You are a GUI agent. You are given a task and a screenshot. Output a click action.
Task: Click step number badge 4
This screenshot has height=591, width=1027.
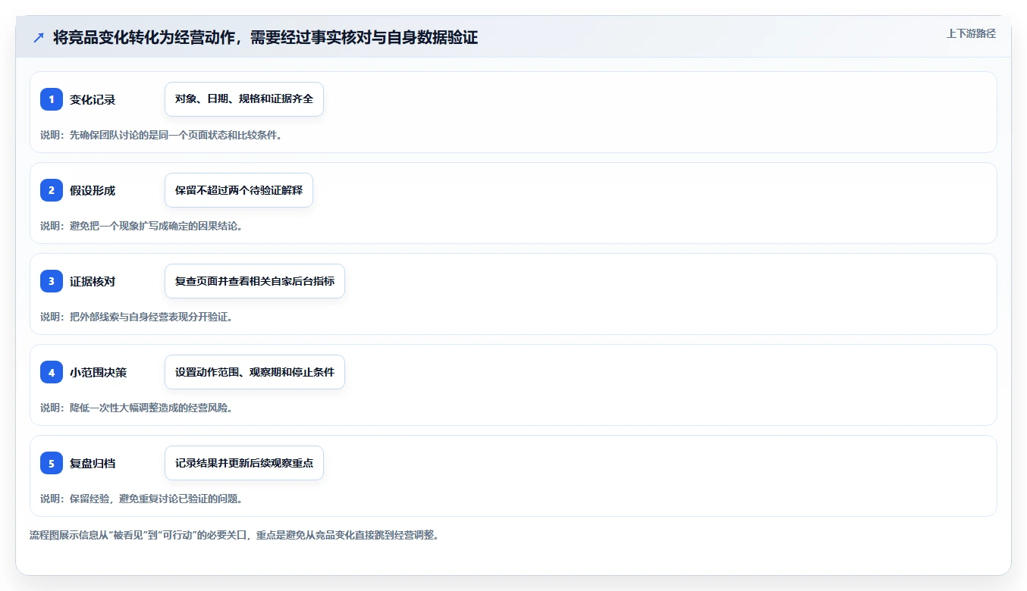[52, 372]
